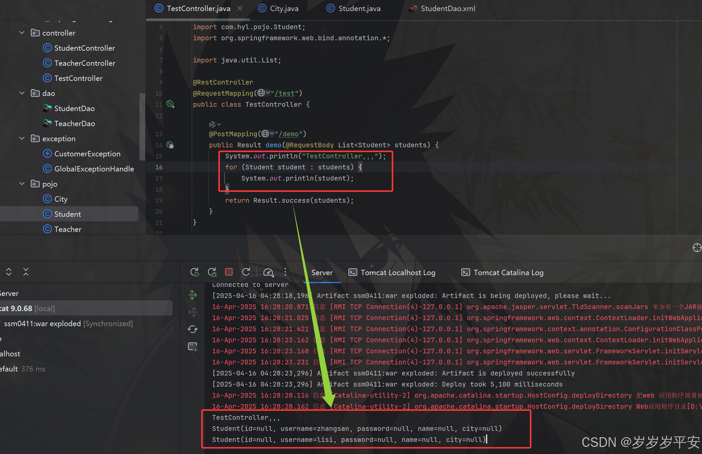702x454 pixels.
Task: Stop the running Tomcat server
Action: pos(229,272)
